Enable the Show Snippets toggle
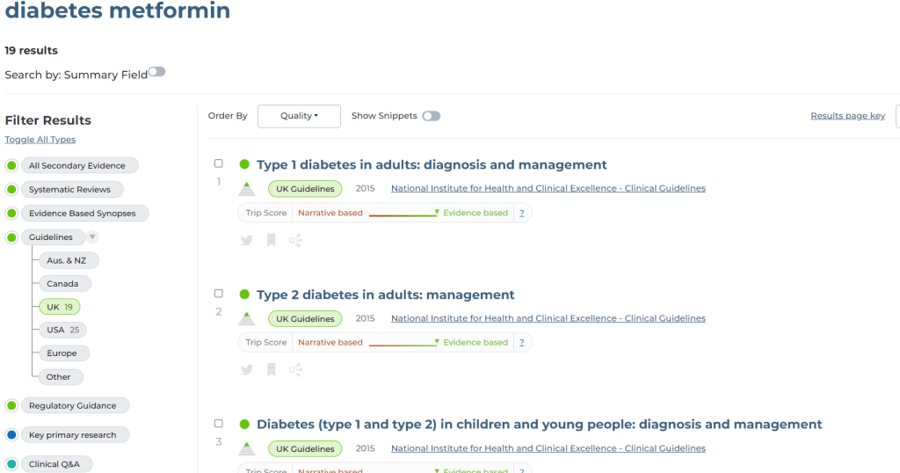Screen dimensions: 900x473 (x=431, y=116)
